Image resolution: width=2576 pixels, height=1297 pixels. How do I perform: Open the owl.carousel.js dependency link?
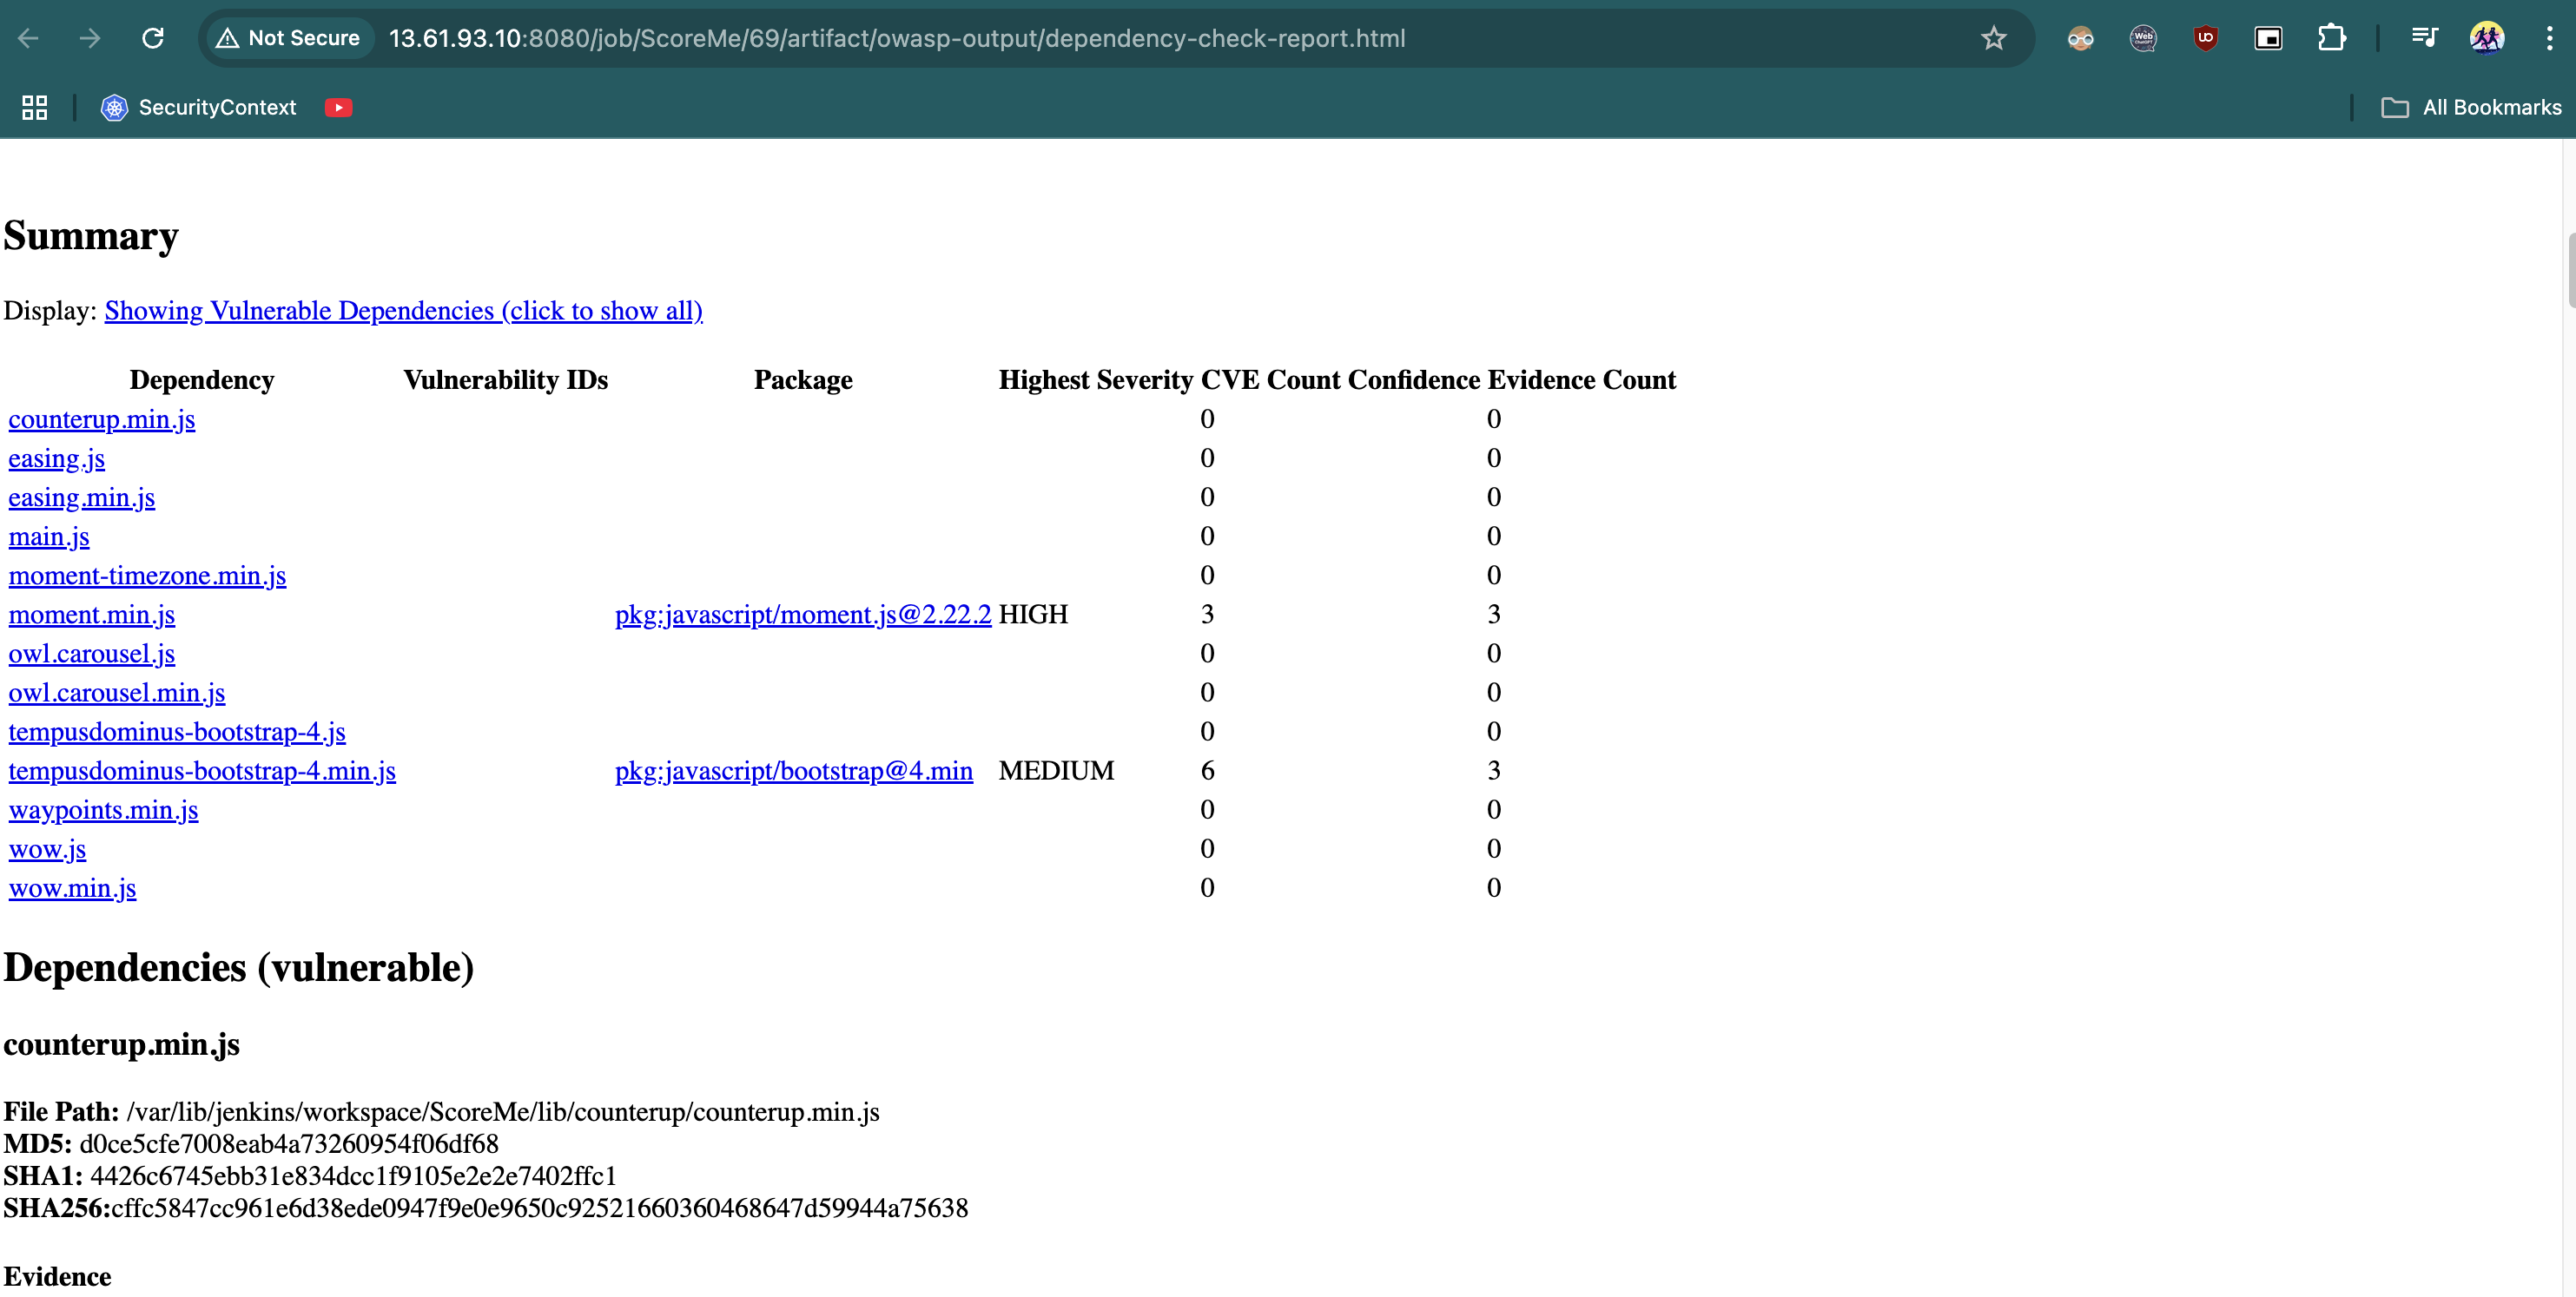(92, 653)
